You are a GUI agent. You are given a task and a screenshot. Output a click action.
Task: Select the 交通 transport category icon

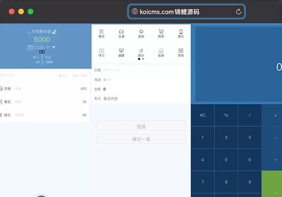[121, 34]
